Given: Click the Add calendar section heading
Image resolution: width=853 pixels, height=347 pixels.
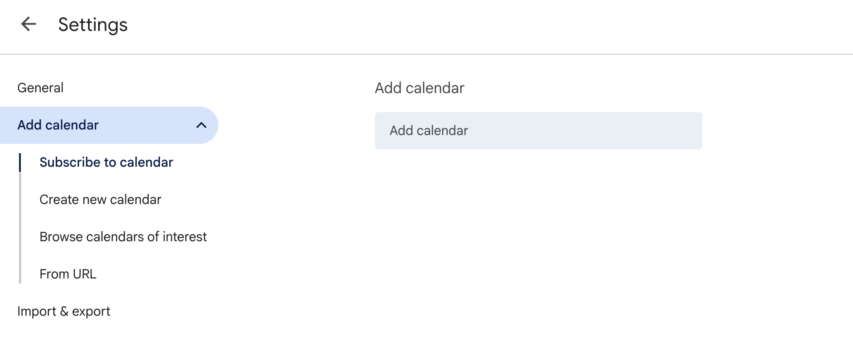Looking at the screenshot, I should tap(420, 88).
